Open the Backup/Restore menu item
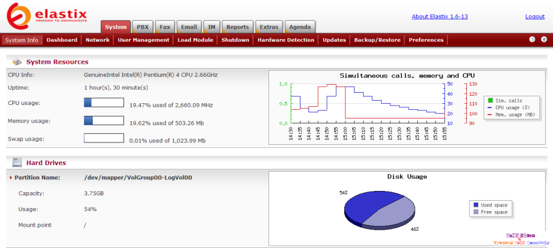Viewport: 553px width, 248px height. click(377, 40)
